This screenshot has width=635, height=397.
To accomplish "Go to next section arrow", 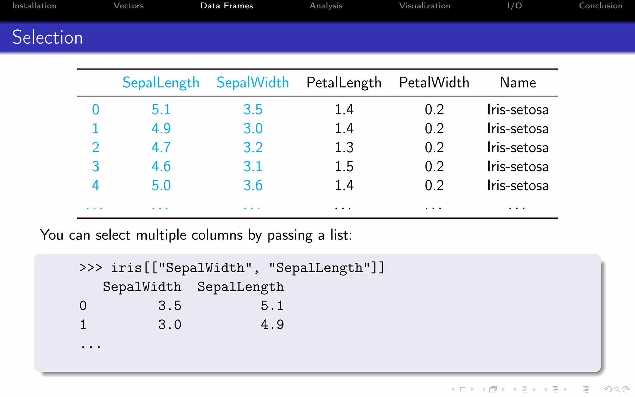I will click(565, 389).
